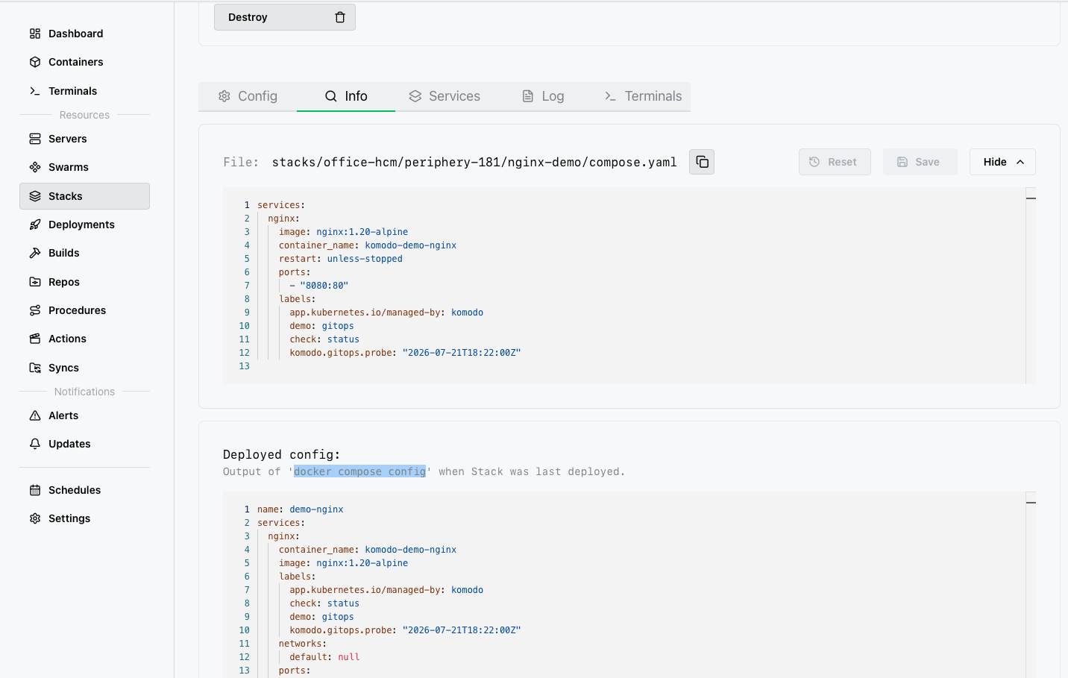This screenshot has width=1068, height=678.
Task: Switch to the Config tab
Action: point(248,96)
